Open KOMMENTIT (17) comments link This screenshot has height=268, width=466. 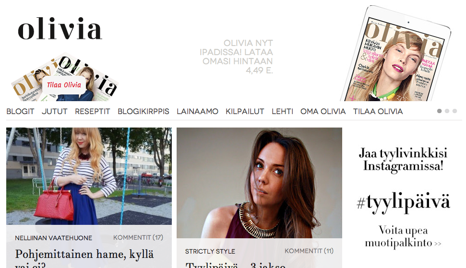click(x=138, y=238)
